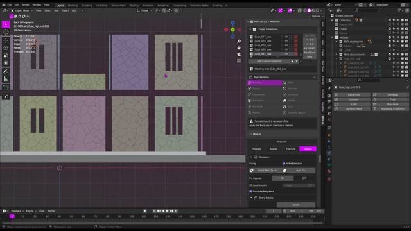The height and width of the screenshot is (231, 411).
Task: Select Cube_081_Low in the target collections list
Action: [263, 54]
